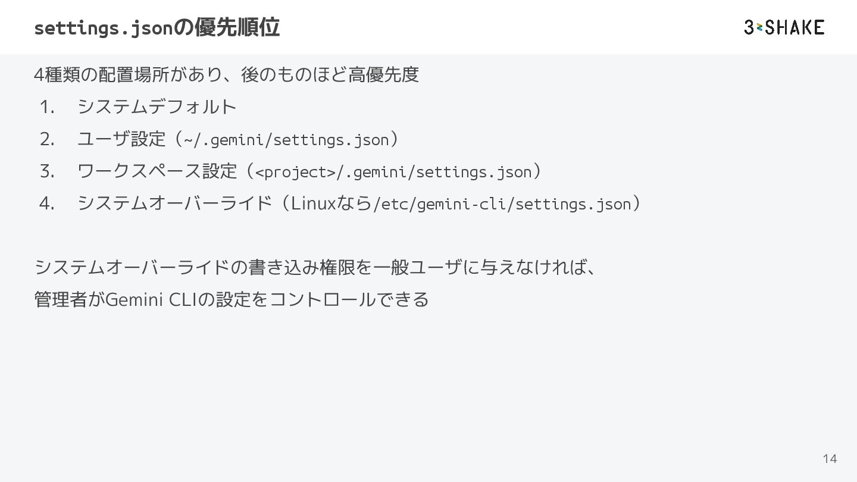
Task: Click the 3-SHAKE logo
Action: [x=784, y=27]
